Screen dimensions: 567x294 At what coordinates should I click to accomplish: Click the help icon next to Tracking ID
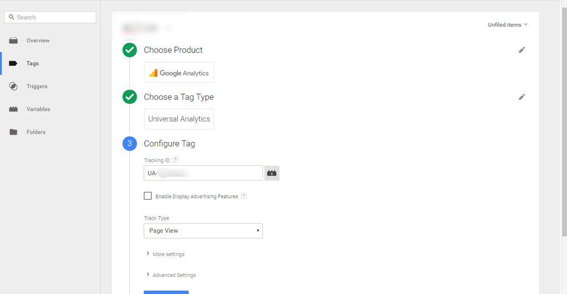tap(175, 159)
